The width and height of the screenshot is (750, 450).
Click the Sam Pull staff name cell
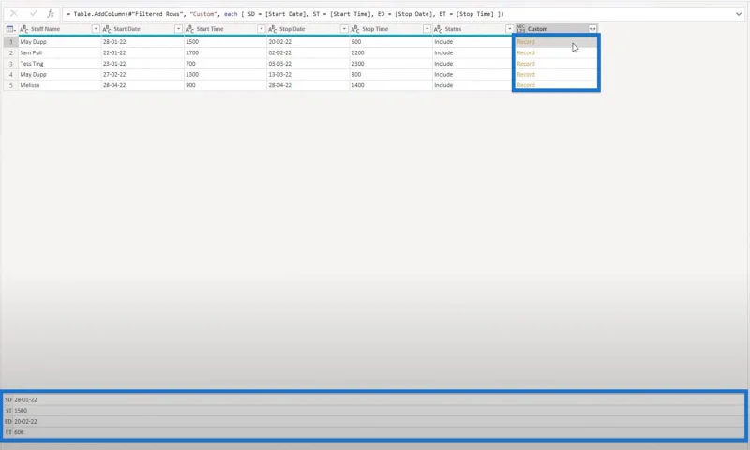pyautogui.click(x=59, y=53)
